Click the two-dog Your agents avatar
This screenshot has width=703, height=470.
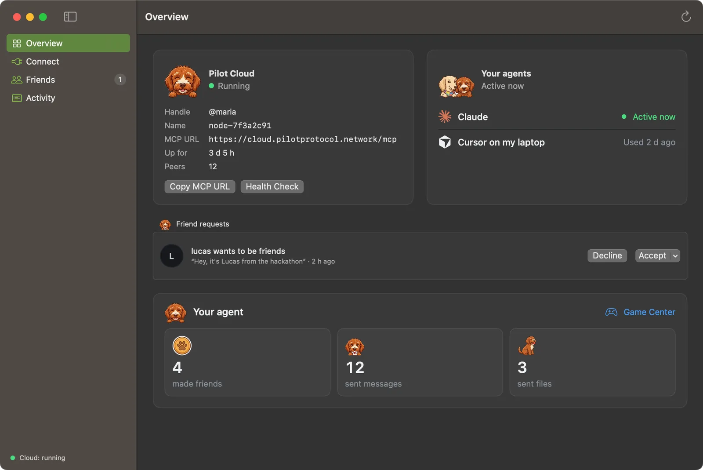[456, 86]
